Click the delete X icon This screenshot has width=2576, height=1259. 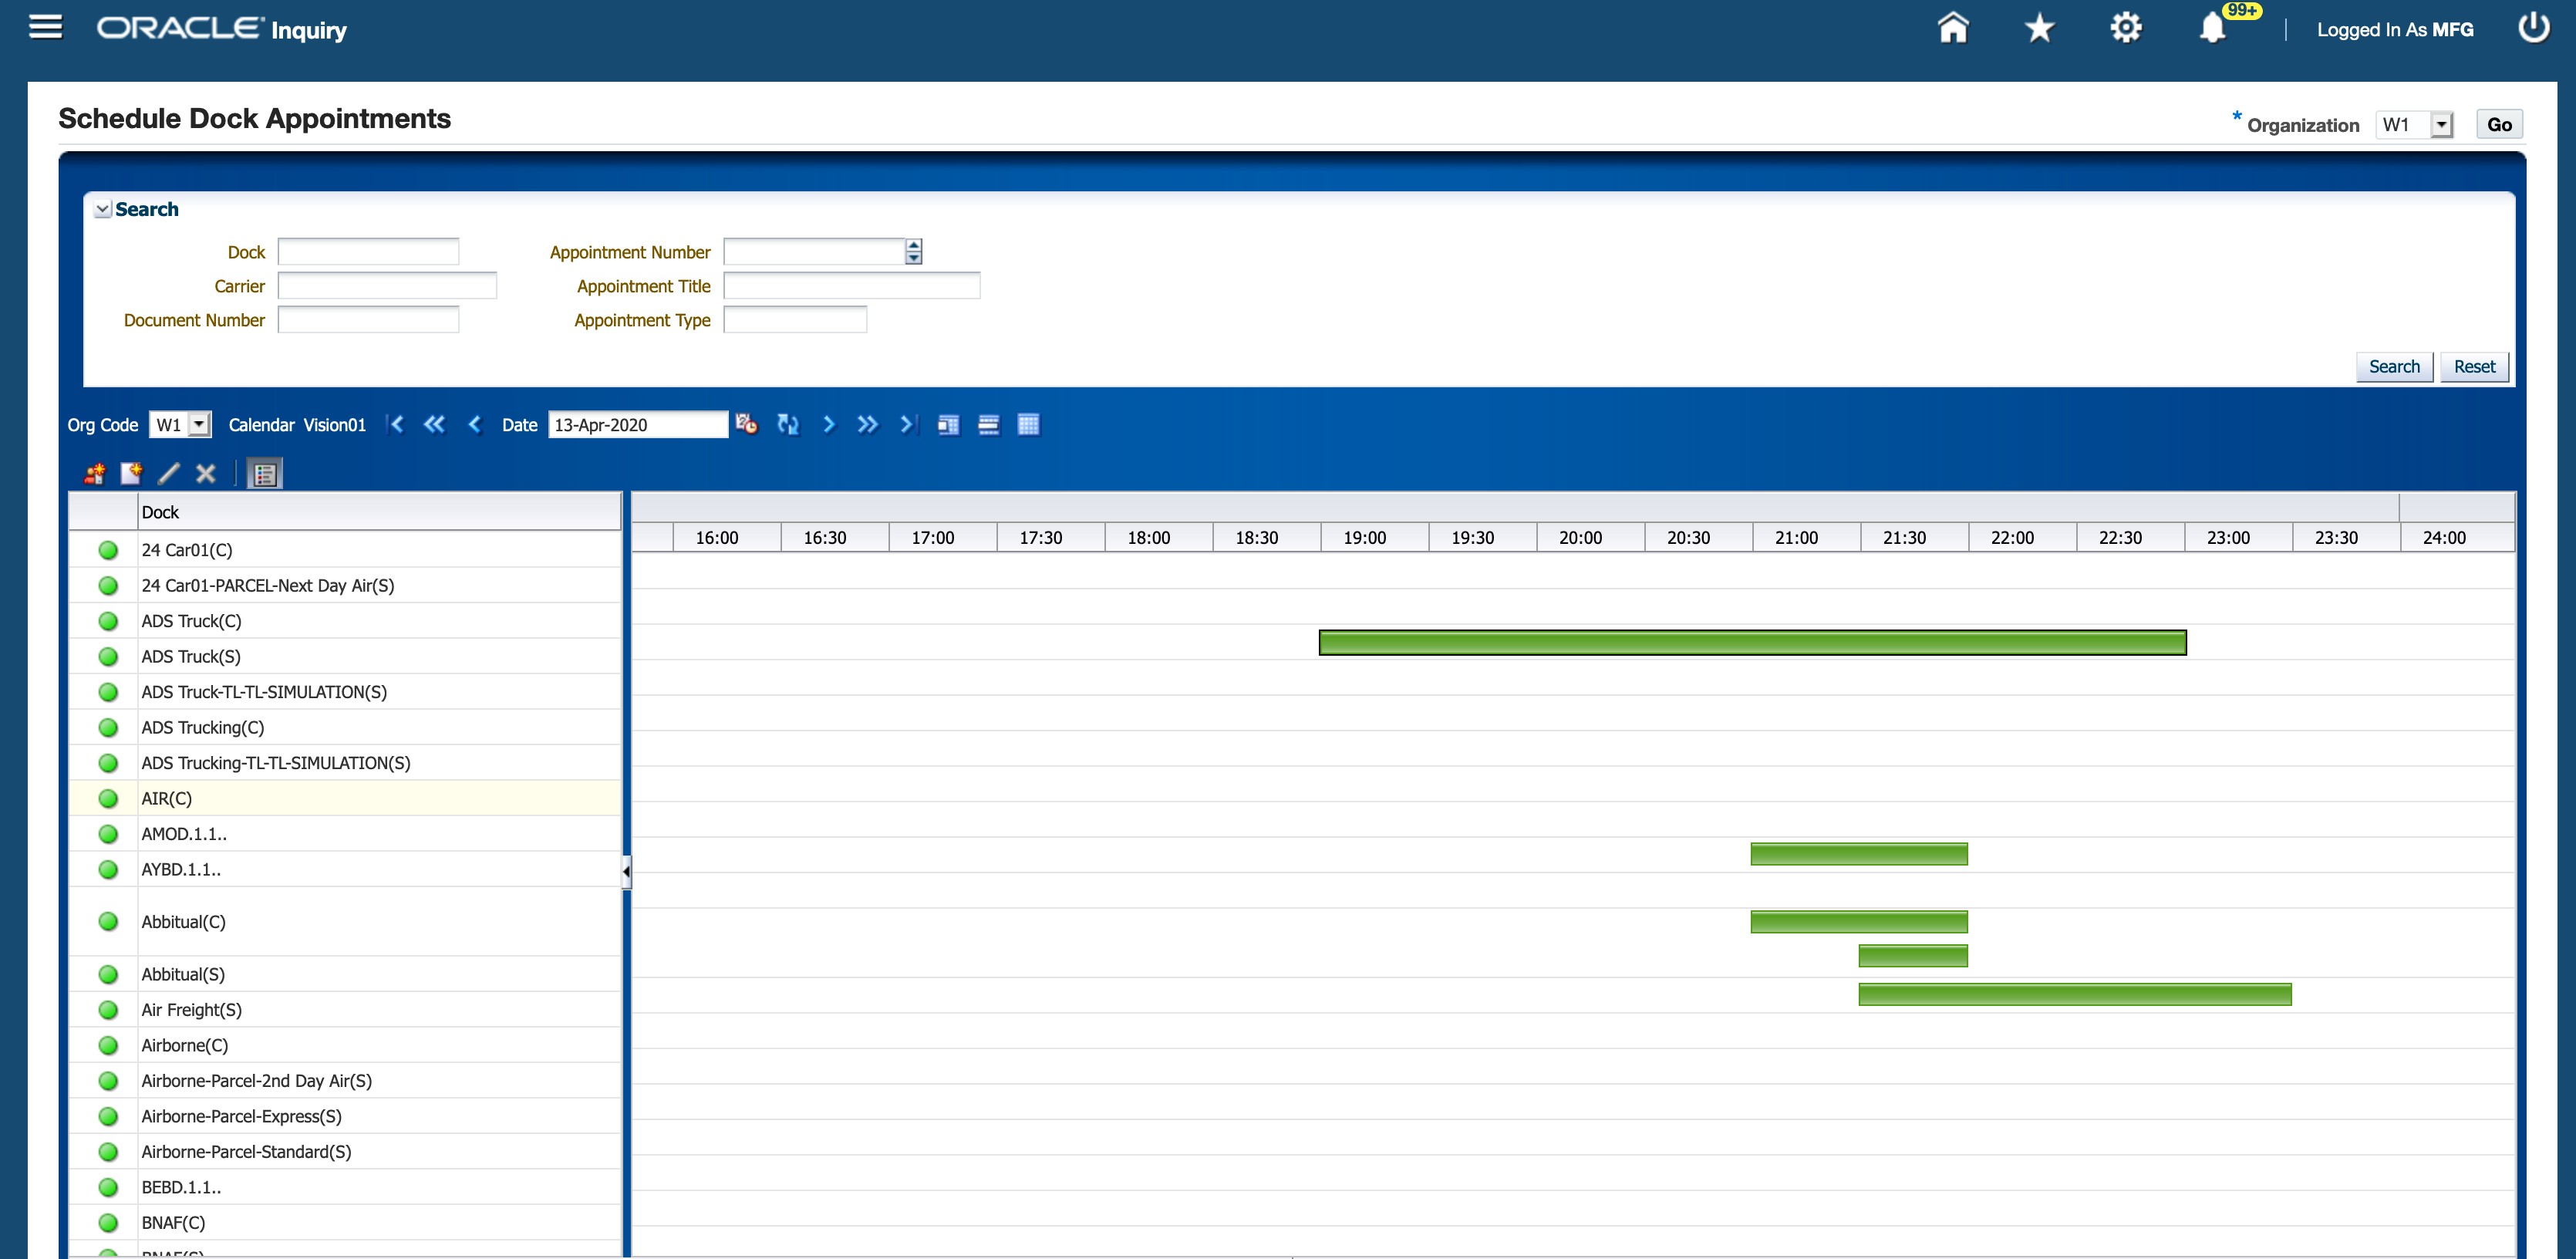[206, 473]
